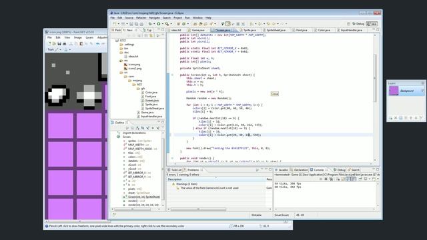
Task: Click the Remove All Terminated Launches console icon
Action: 331,179
